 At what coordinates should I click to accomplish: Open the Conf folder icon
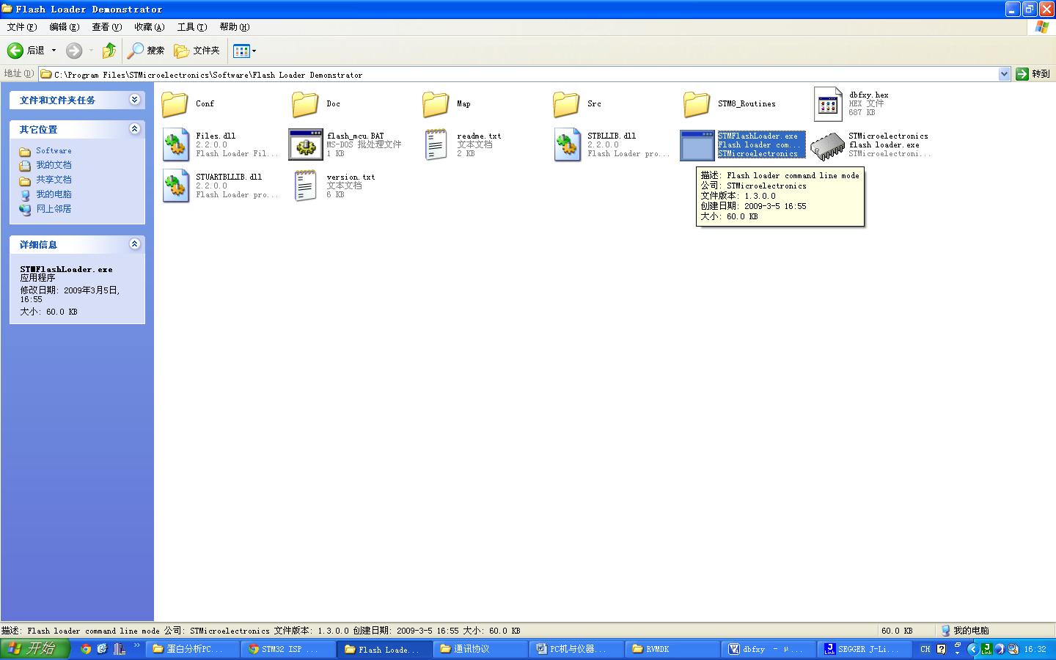pyautogui.click(x=175, y=104)
